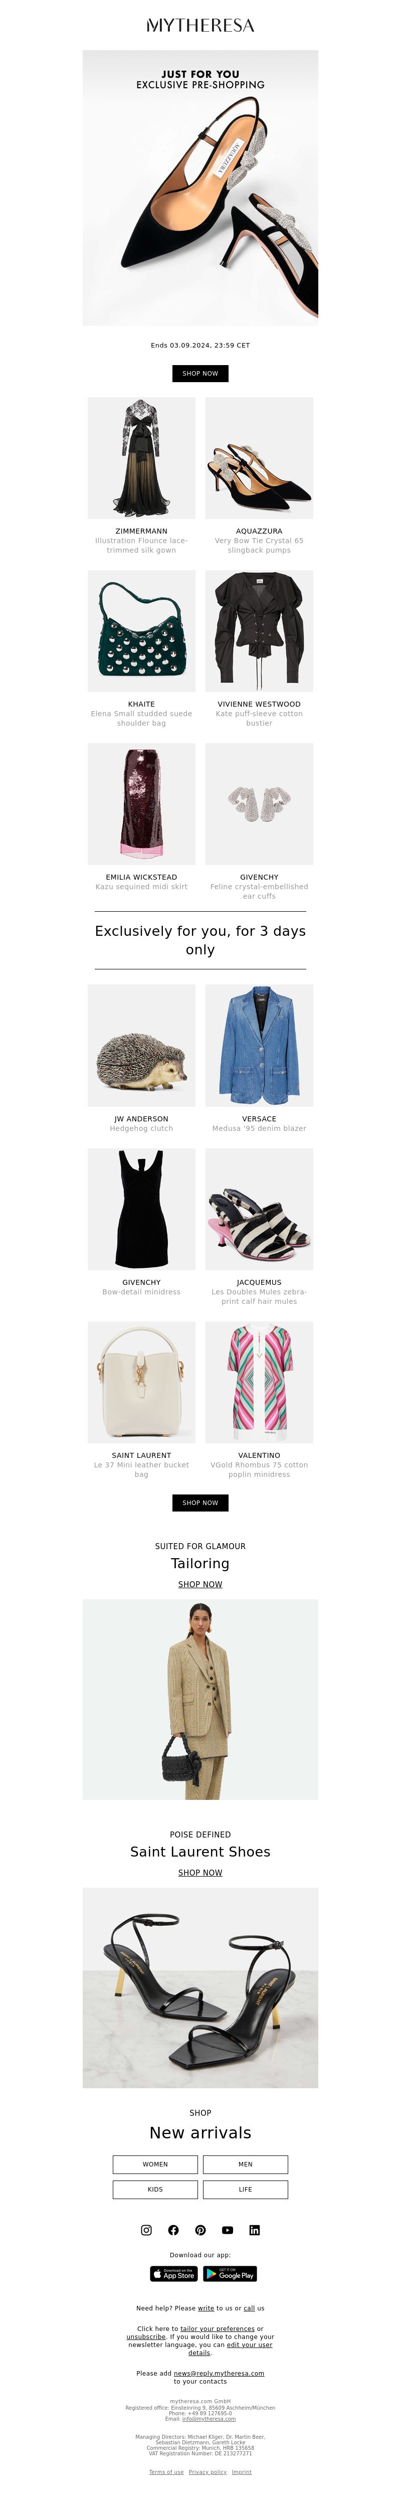View the Khaite studded shoulder bag image
This screenshot has height=2507, width=401.
[141, 631]
